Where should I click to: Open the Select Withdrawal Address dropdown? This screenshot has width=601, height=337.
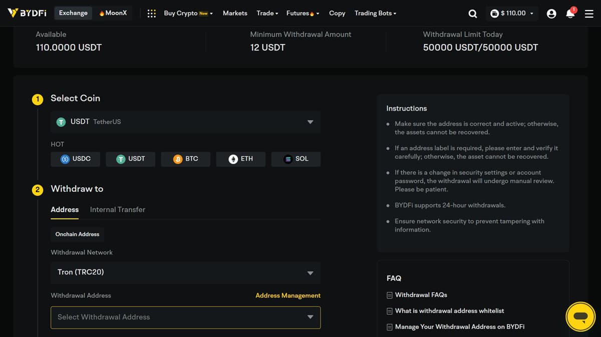pos(185,317)
